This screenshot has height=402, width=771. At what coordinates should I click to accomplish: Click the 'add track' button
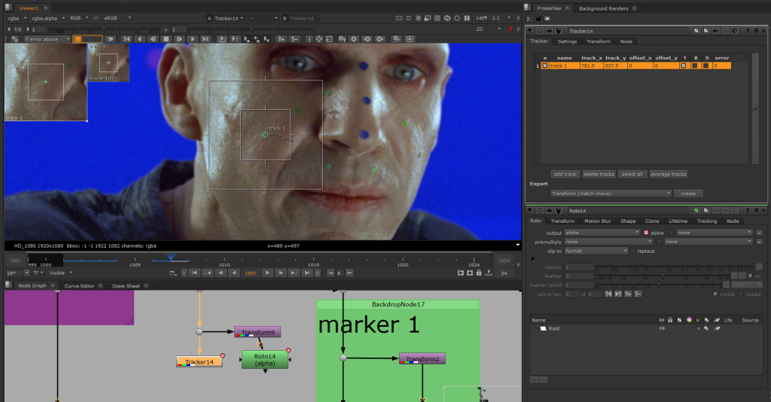(565, 174)
